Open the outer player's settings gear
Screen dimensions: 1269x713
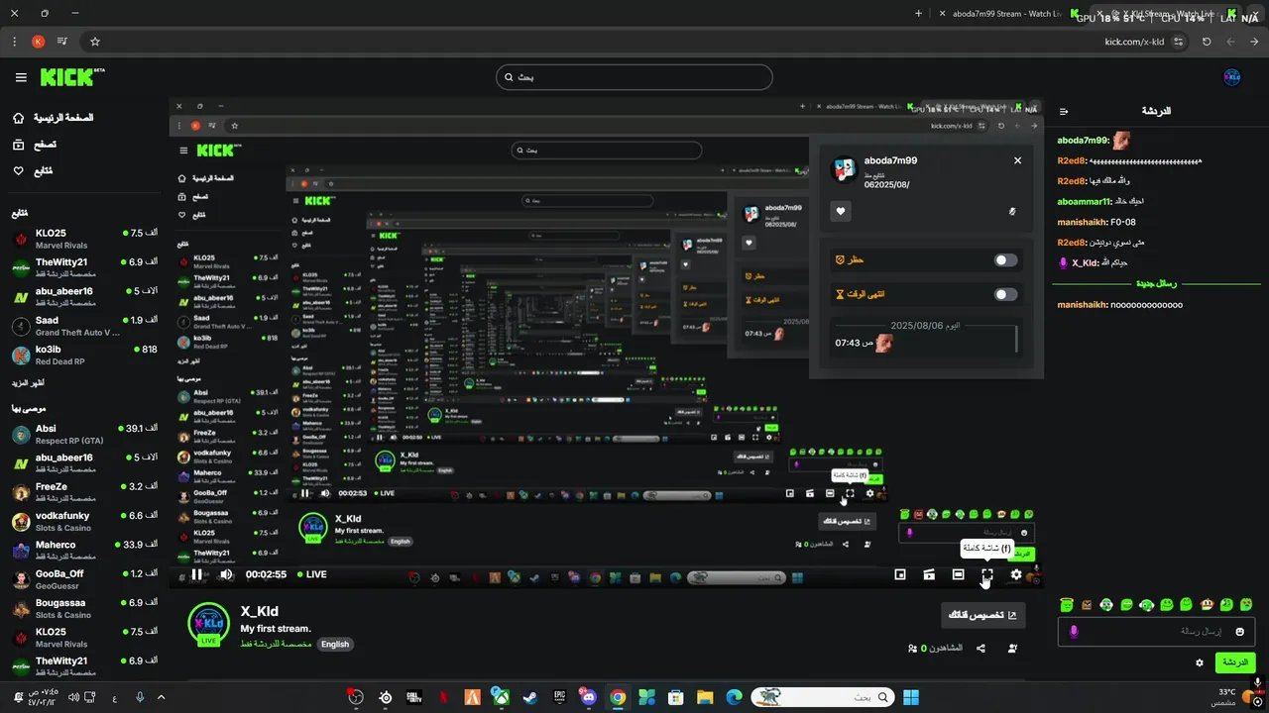1016,574
